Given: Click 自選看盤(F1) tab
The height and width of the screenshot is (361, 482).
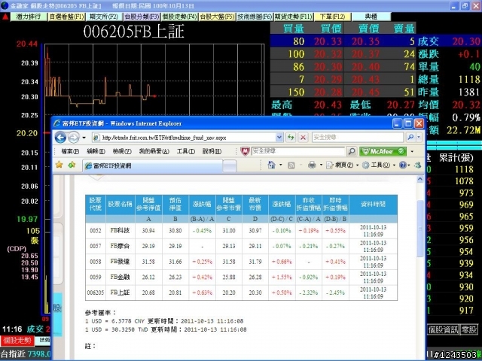Looking at the screenshot, I should point(66,17).
